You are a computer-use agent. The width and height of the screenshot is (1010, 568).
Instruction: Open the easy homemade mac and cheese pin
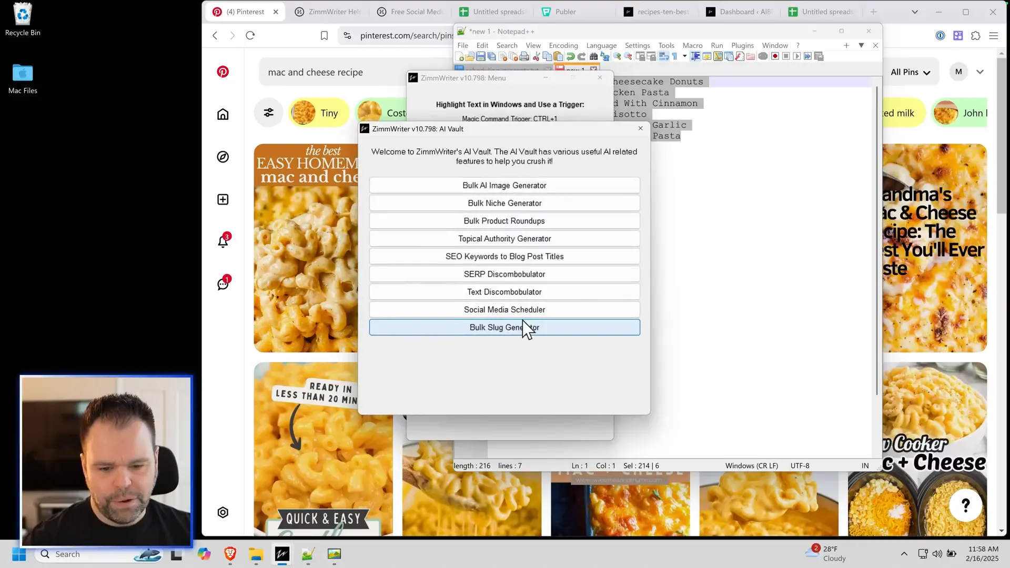pyautogui.click(x=306, y=248)
